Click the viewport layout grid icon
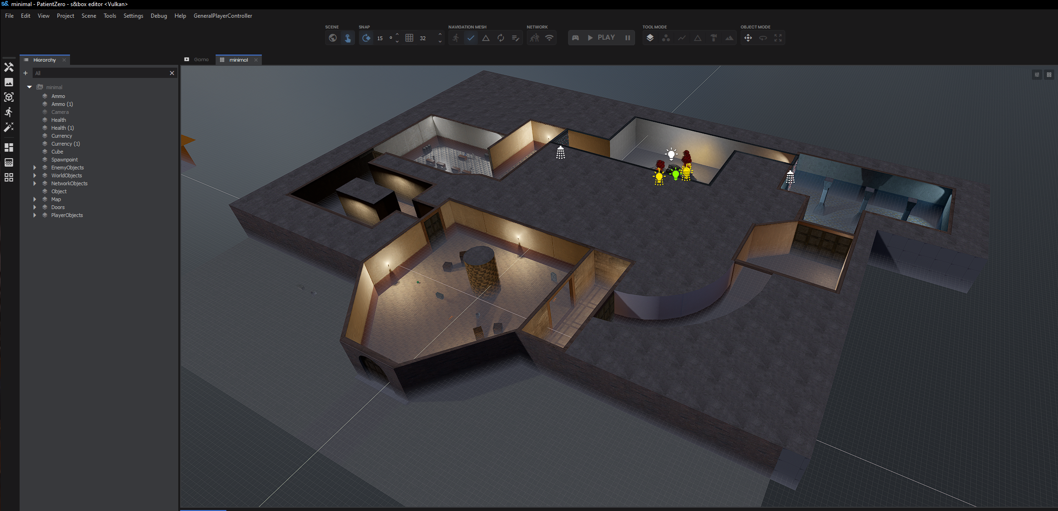The image size is (1058, 511). click(x=1049, y=75)
